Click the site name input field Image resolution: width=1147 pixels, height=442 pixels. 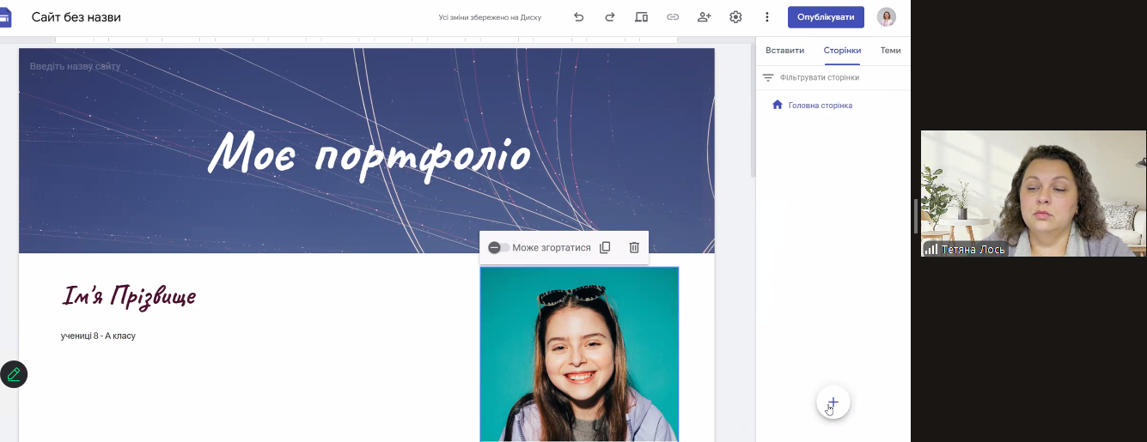76,67
